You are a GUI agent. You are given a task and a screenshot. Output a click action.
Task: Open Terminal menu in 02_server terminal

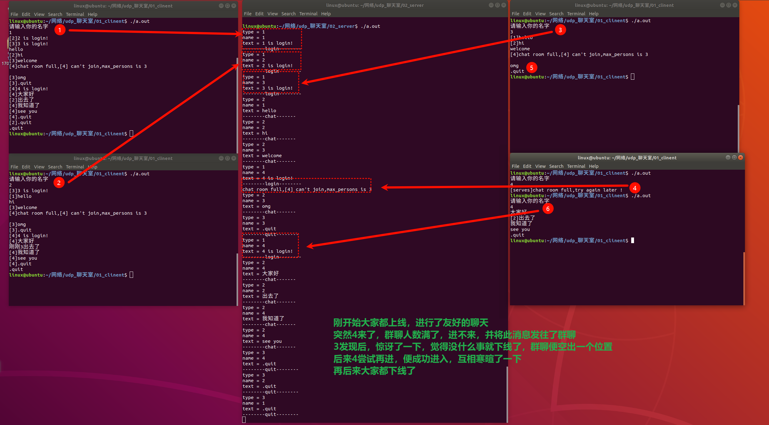pyautogui.click(x=308, y=14)
